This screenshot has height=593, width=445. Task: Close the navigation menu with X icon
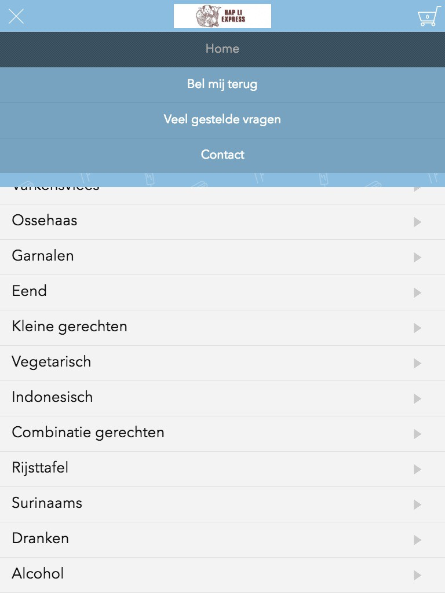[x=16, y=16]
